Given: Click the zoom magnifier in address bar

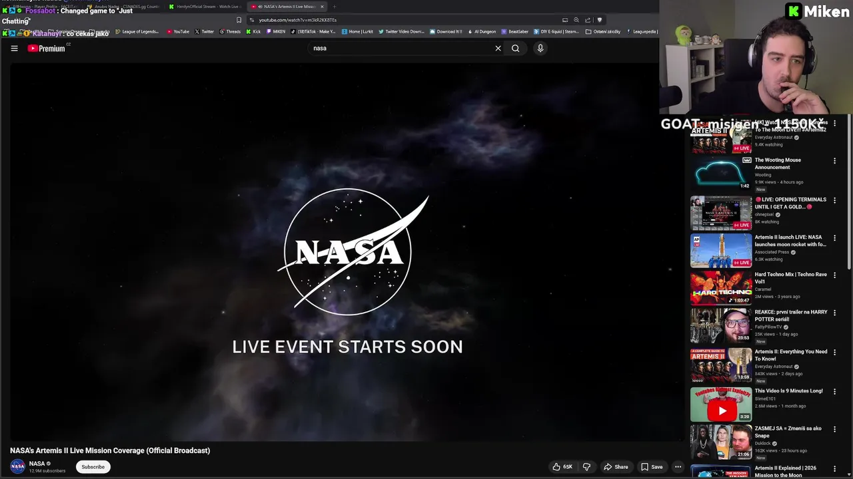Looking at the screenshot, I should tap(576, 20).
